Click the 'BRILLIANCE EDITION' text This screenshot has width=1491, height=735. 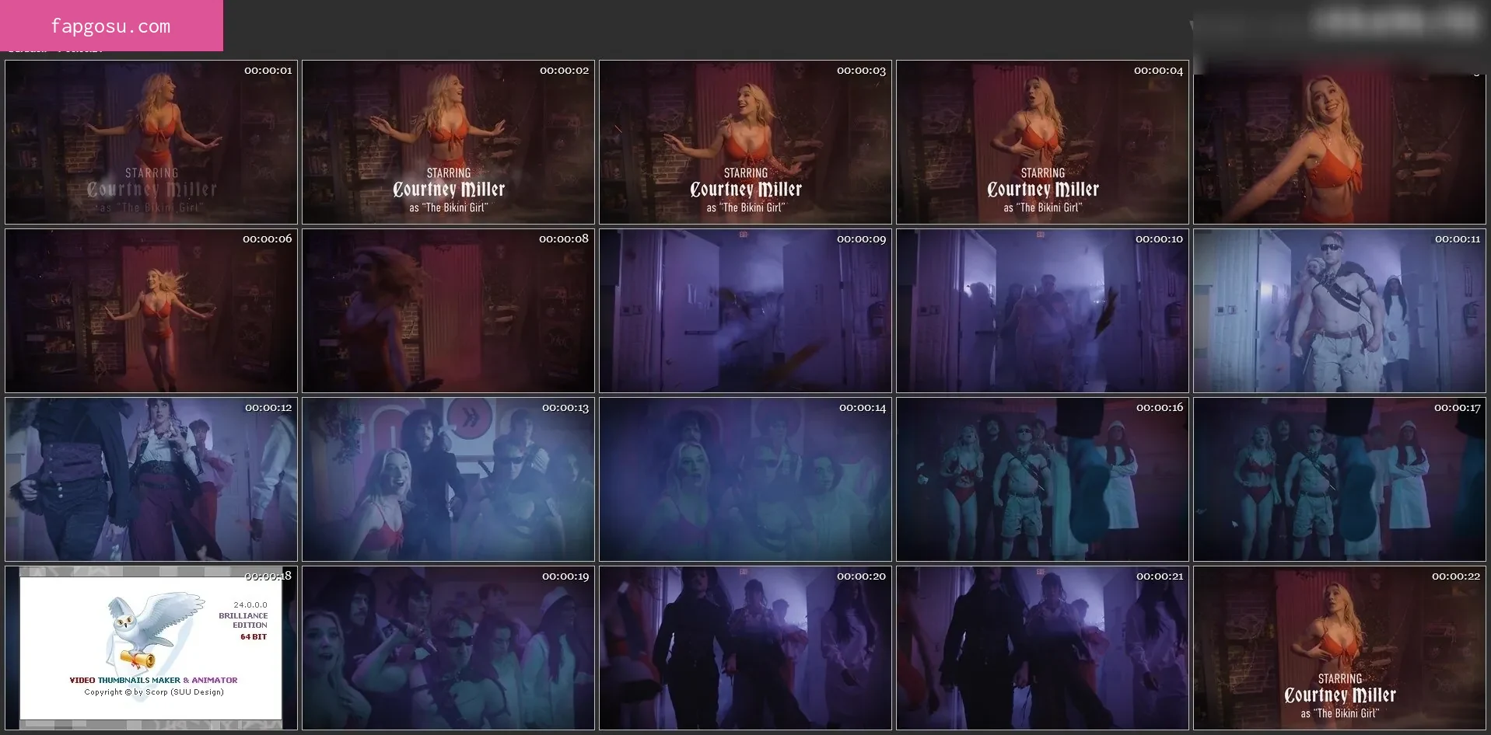tap(243, 620)
